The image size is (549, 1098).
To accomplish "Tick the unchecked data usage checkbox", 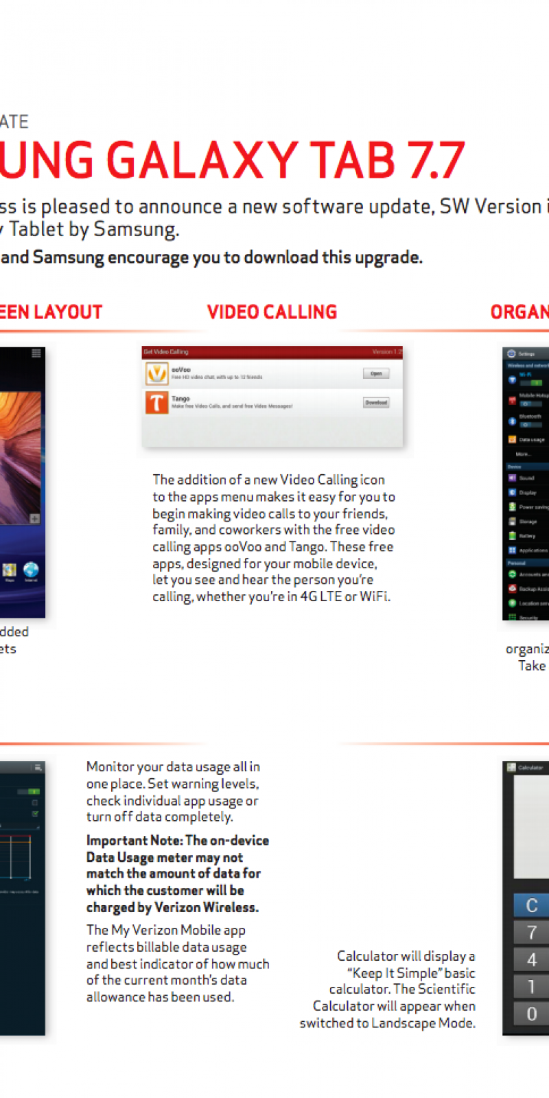I will (x=35, y=802).
